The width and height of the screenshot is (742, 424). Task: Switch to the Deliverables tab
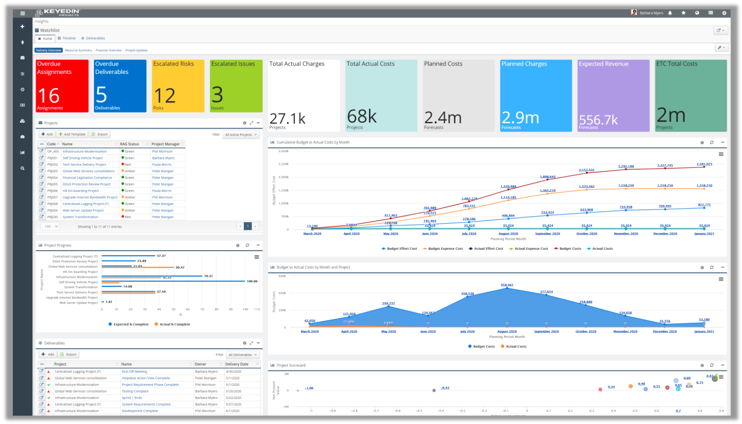pos(93,38)
